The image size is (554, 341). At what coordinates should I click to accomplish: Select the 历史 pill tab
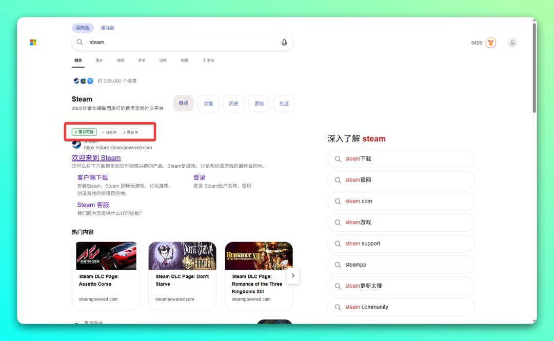pyautogui.click(x=233, y=104)
